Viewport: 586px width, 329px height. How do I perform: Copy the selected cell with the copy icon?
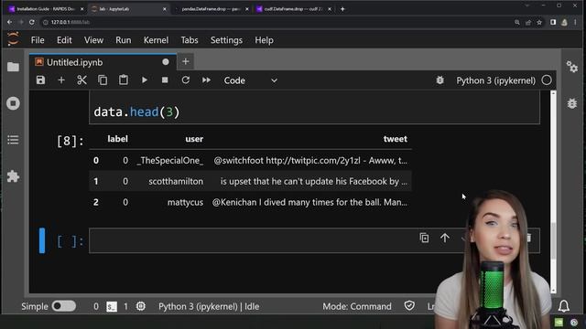click(x=103, y=80)
